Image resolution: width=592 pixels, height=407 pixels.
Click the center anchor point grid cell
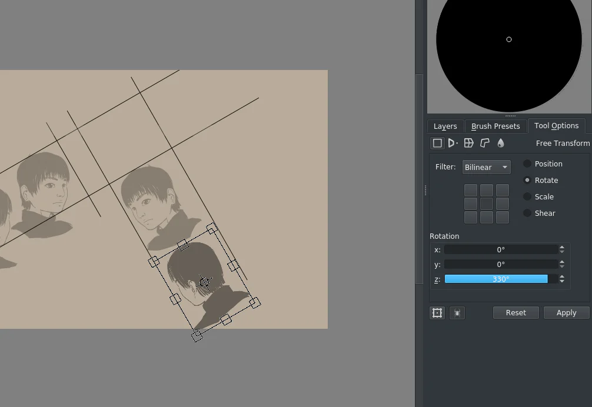[486, 203]
